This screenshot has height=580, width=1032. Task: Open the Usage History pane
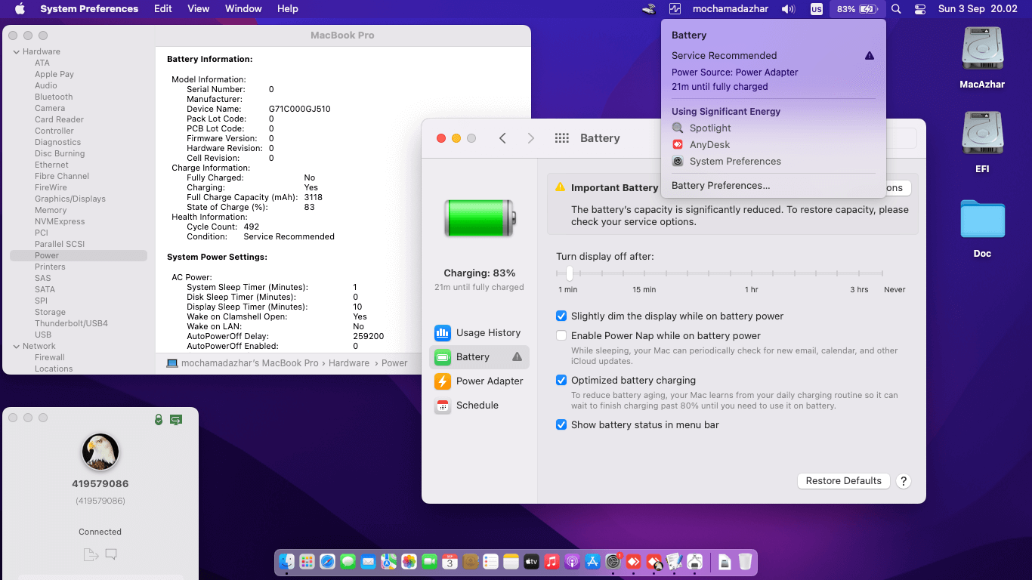pos(478,332)
